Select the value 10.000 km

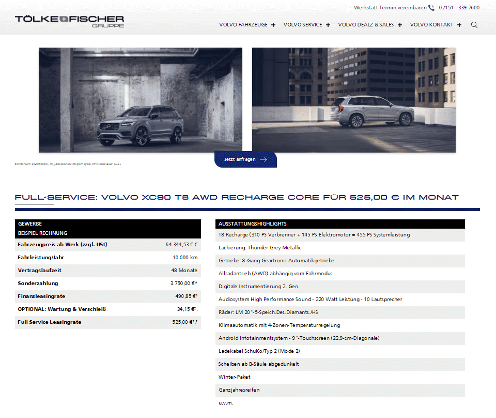(185, 258)
